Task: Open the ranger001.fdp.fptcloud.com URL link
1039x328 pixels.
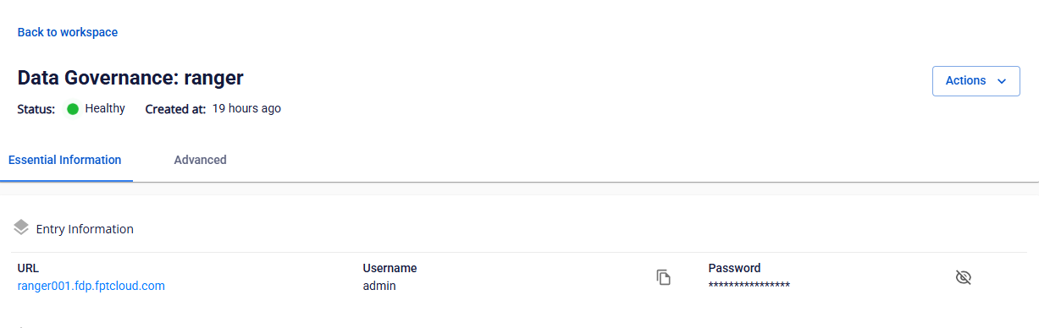Action: (x=91, y=286)
